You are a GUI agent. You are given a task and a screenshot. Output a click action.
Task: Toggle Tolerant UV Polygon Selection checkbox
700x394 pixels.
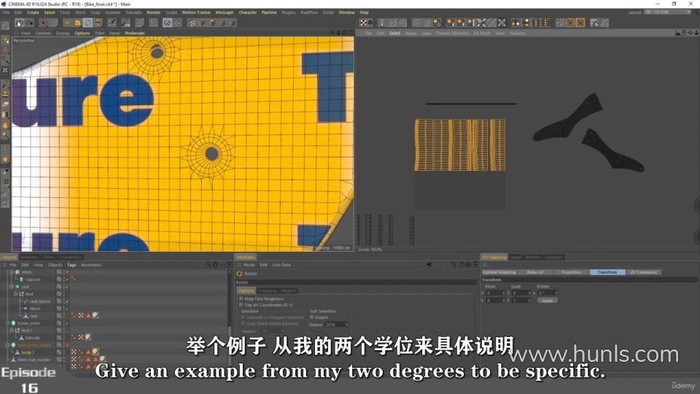[x=244, y=317]
